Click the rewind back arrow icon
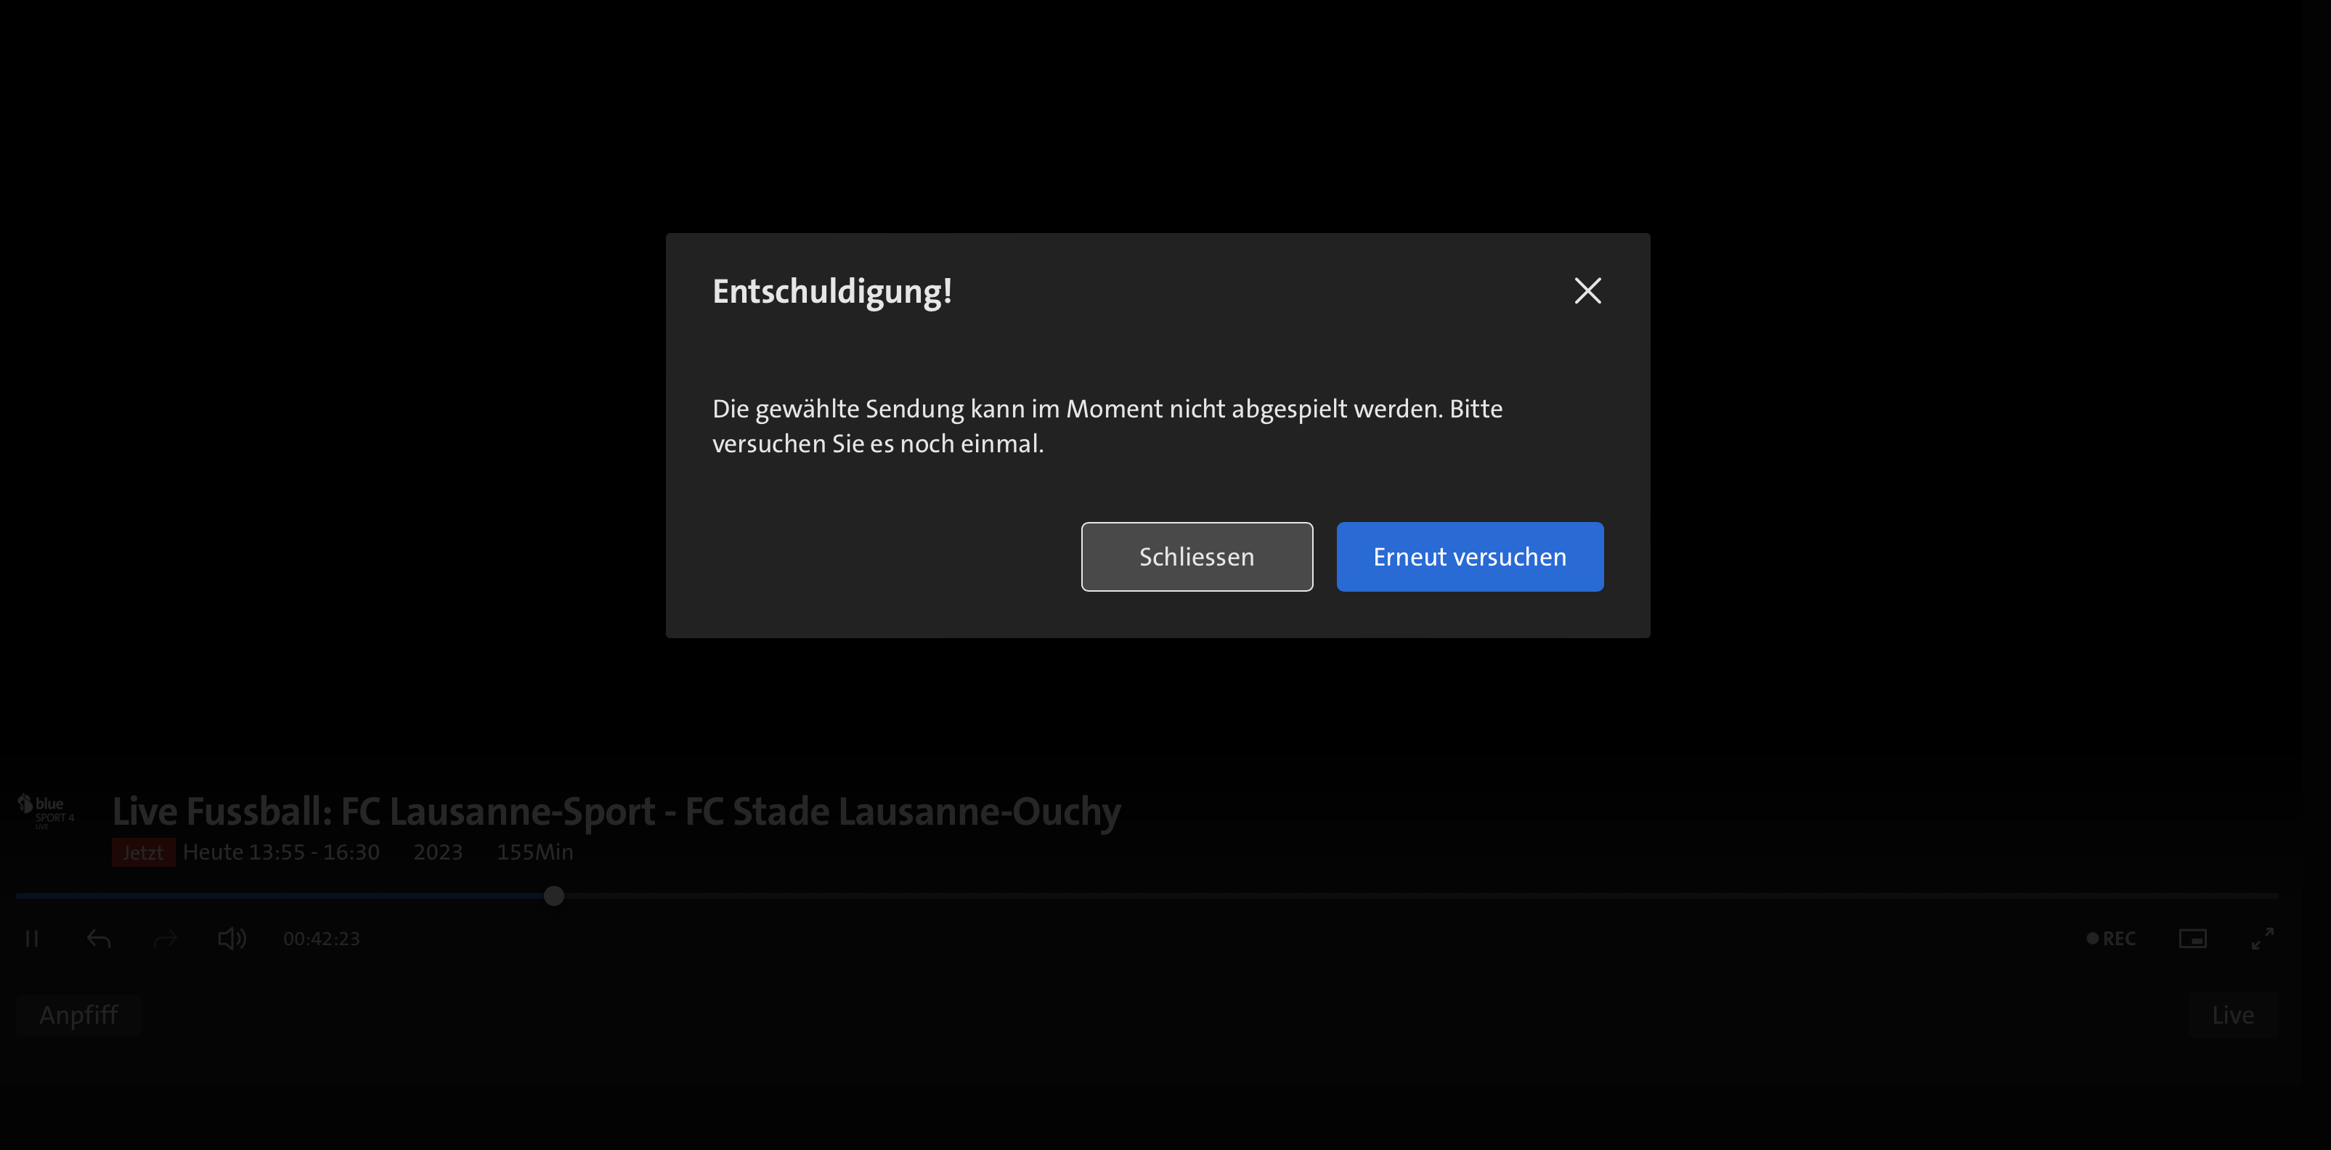 [99, 938]
